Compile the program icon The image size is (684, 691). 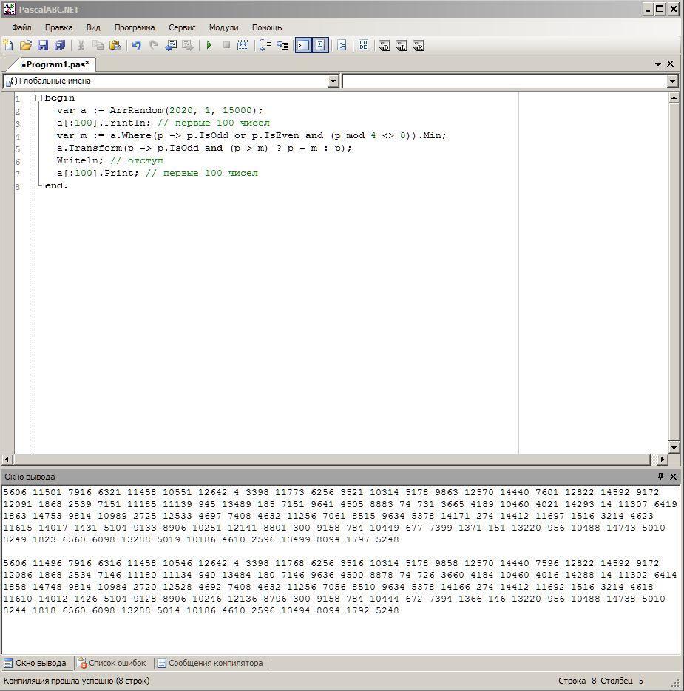pos(243,45)
